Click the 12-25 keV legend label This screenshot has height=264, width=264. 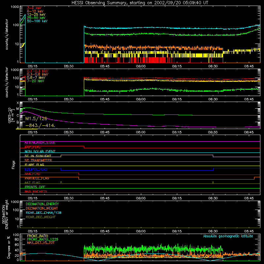click(36, 15)
